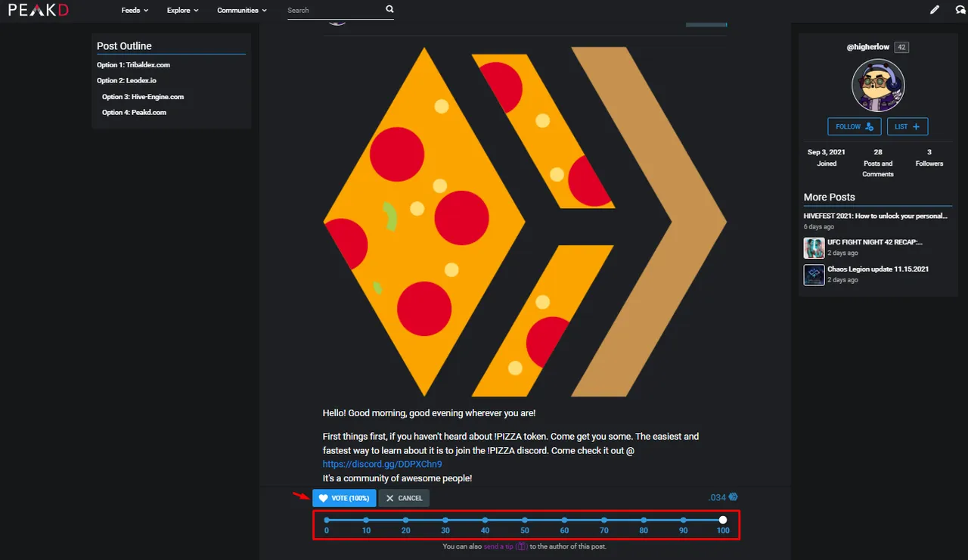Click the purple 'send a tip' link
The width and height of the screenshot is (968, 560).
(507, 546)
